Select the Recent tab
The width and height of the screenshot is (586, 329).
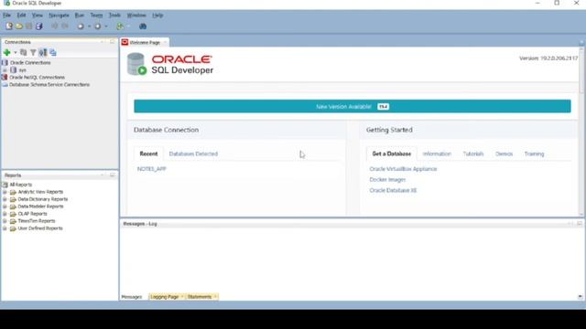point(148,154)
